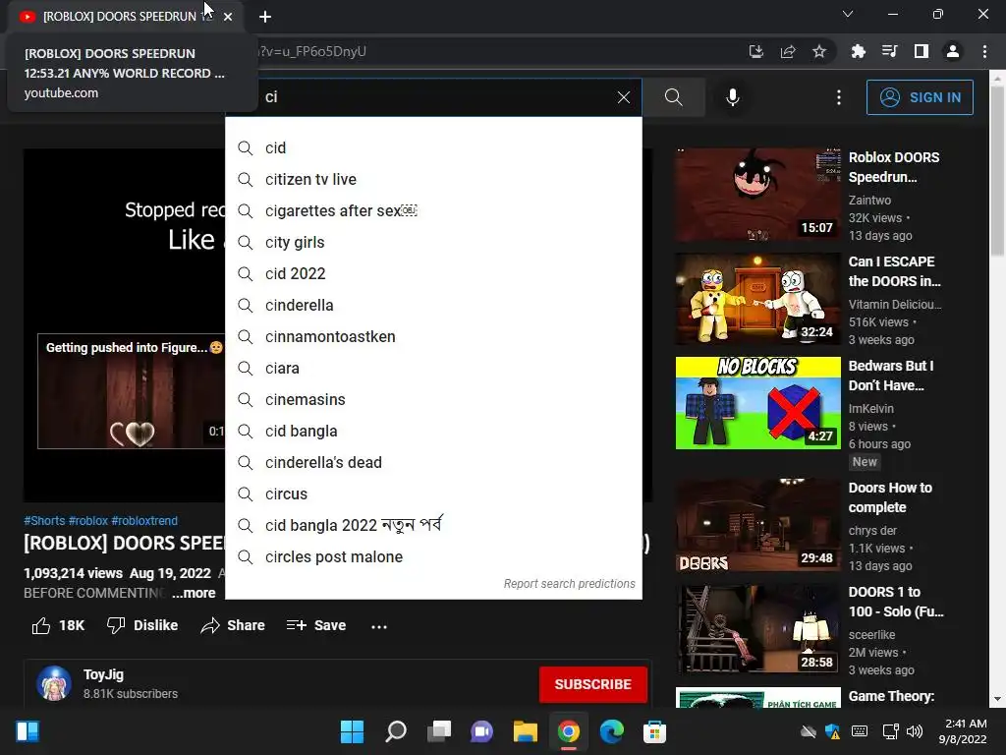Pick suggestion "circus"
1006x755 pixels.
(433, 494)
